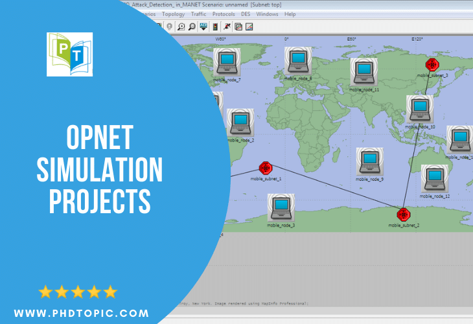Open the Topology menu
The image size is (473, 324).
click(x=173, y=14)
